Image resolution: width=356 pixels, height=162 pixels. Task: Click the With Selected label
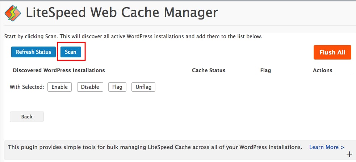coord(27,87)
